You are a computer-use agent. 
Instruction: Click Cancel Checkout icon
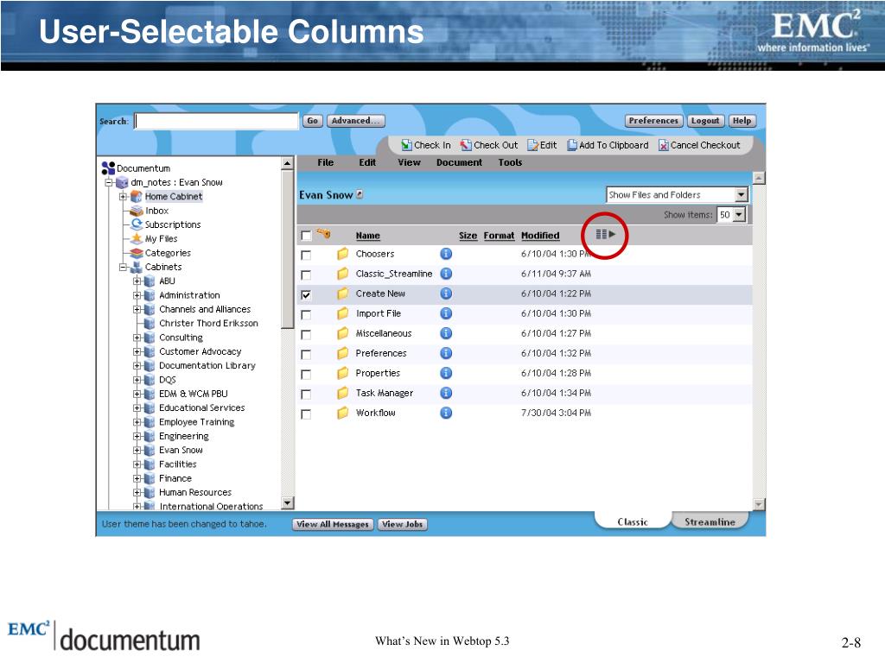[664, 145]
